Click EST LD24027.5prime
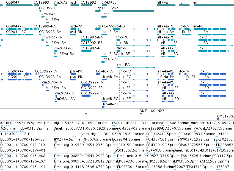234x171 pixels. pos(218,128)
